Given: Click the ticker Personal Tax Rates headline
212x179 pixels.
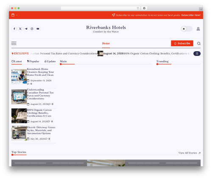Looking at the screenshot, I should click(x=64, y=53).
